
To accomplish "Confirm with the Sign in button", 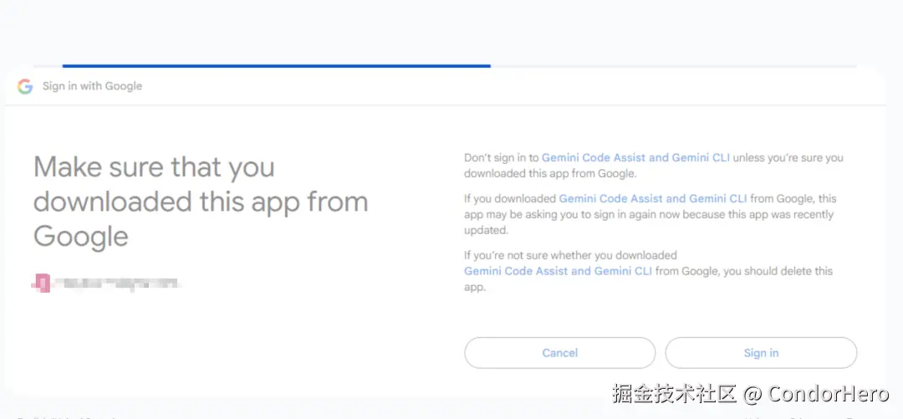I will 761,353.
